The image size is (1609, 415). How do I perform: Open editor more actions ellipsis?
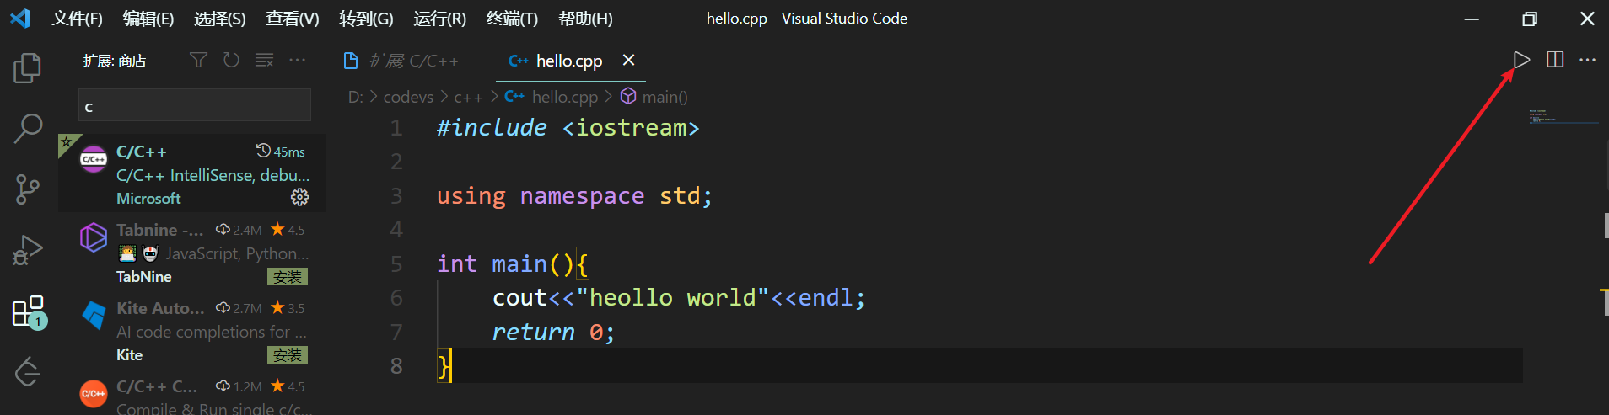pos(1587,60)
